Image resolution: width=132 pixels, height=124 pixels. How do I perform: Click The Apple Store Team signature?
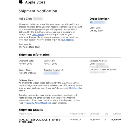[29, 47]
